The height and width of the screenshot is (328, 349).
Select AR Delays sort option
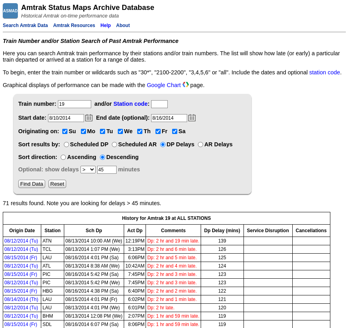click(201, 145)
